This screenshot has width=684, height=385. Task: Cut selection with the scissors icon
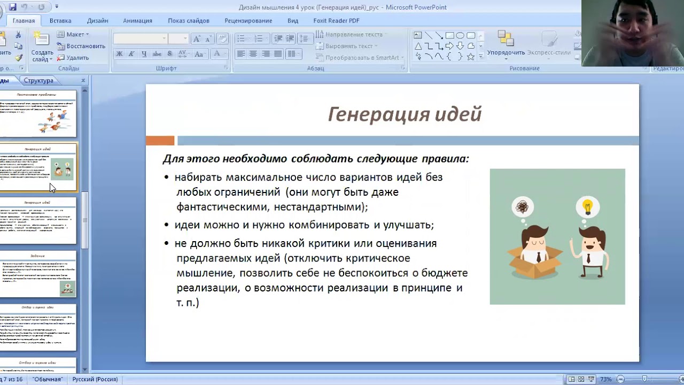tap(19, 34)
